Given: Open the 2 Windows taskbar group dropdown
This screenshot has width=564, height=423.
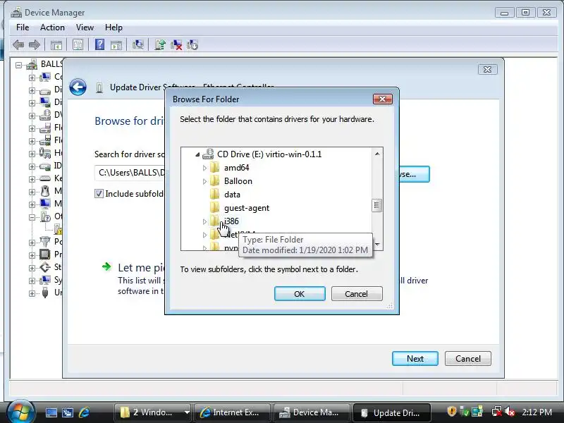Looking at the screenshot, I should click(187, 412).
